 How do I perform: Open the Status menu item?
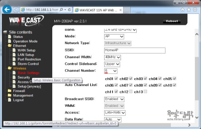point(18,37)
